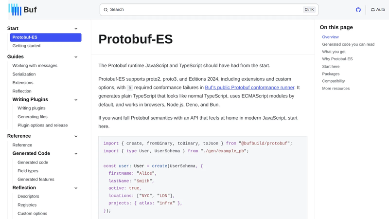Screen dimensions: 389x219
Task: Collapse the Start section chevron
Action: [x=76, y=29]
